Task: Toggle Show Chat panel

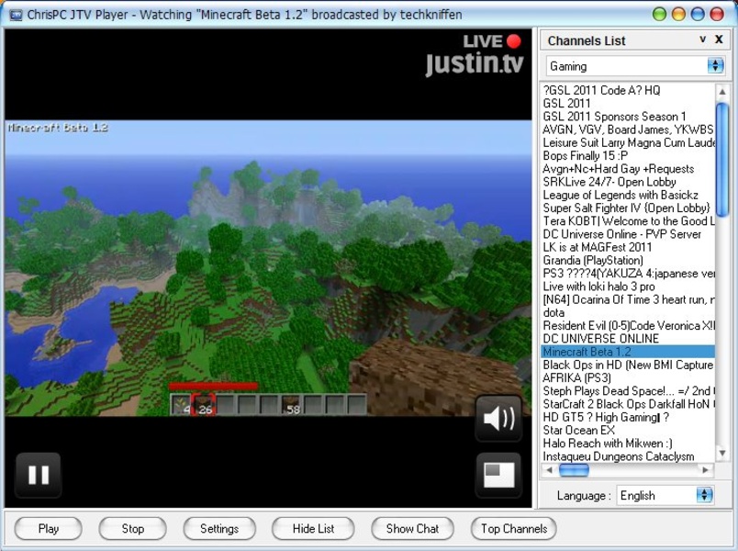Action: pyautogui.click(x=412, y=528)
